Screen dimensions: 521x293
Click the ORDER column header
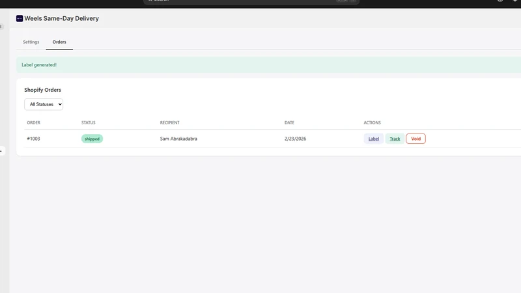tap(34, 122)
